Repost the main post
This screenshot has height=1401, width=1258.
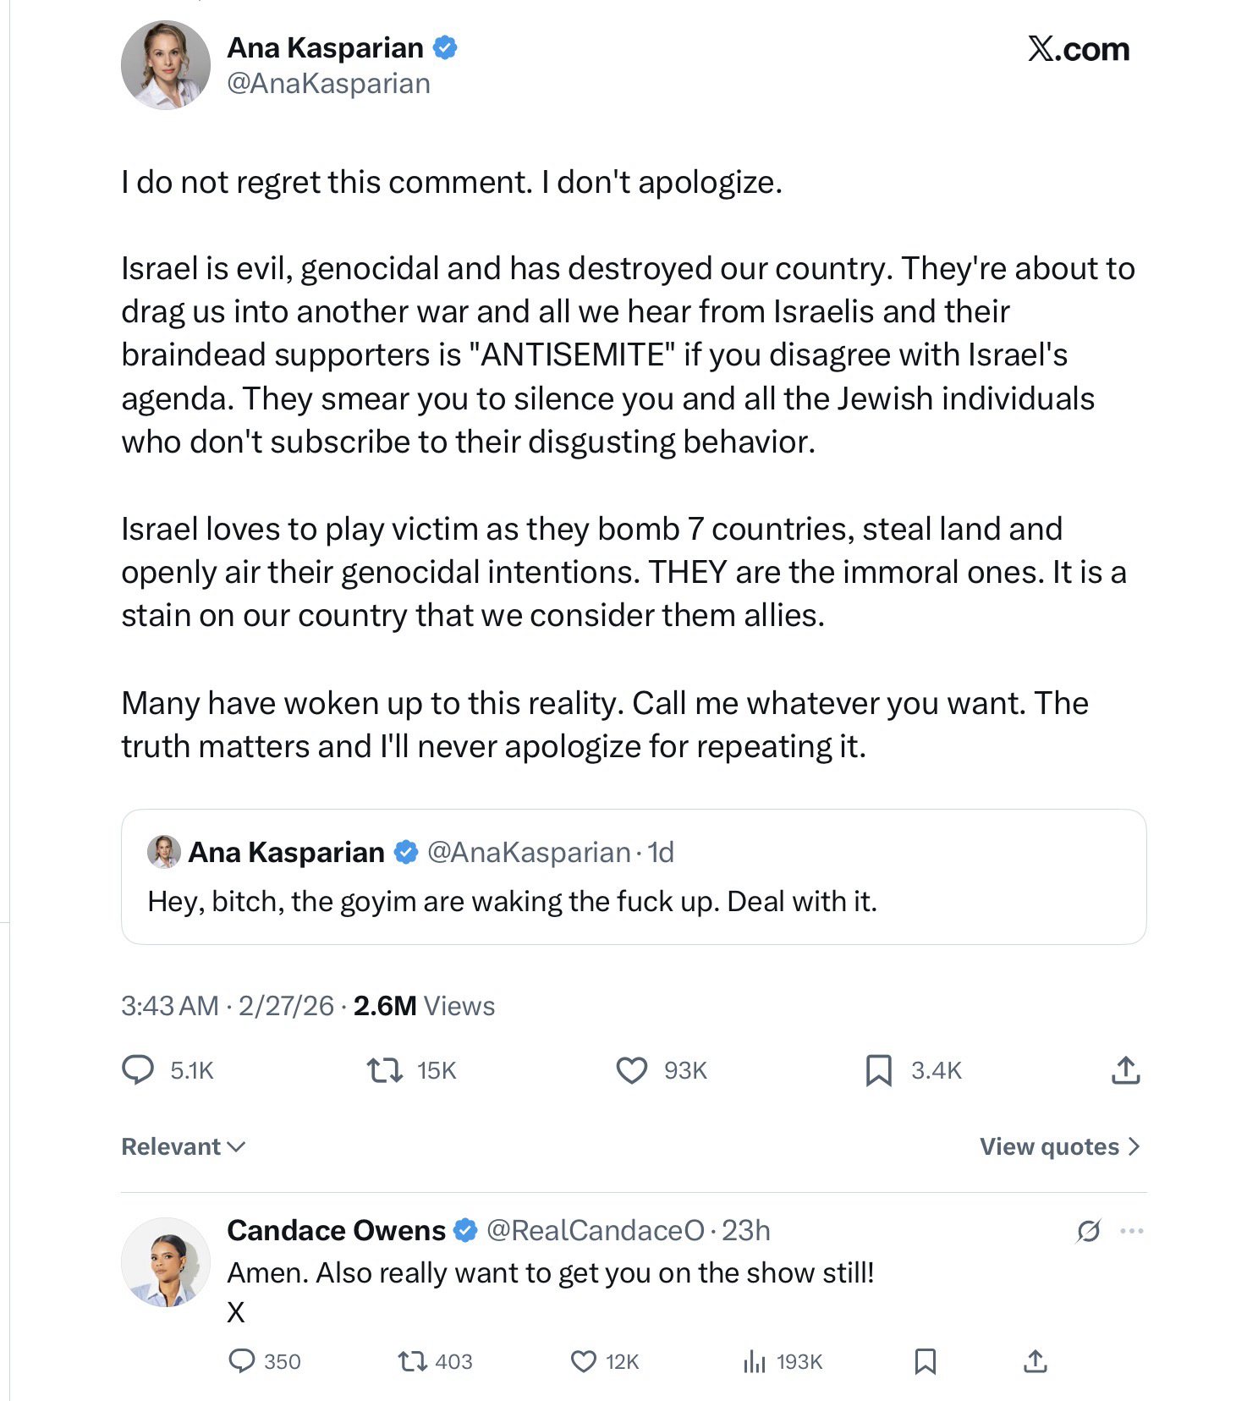point(384,1070)
